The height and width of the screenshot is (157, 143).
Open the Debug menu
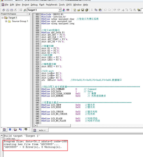tap(34, 5)
